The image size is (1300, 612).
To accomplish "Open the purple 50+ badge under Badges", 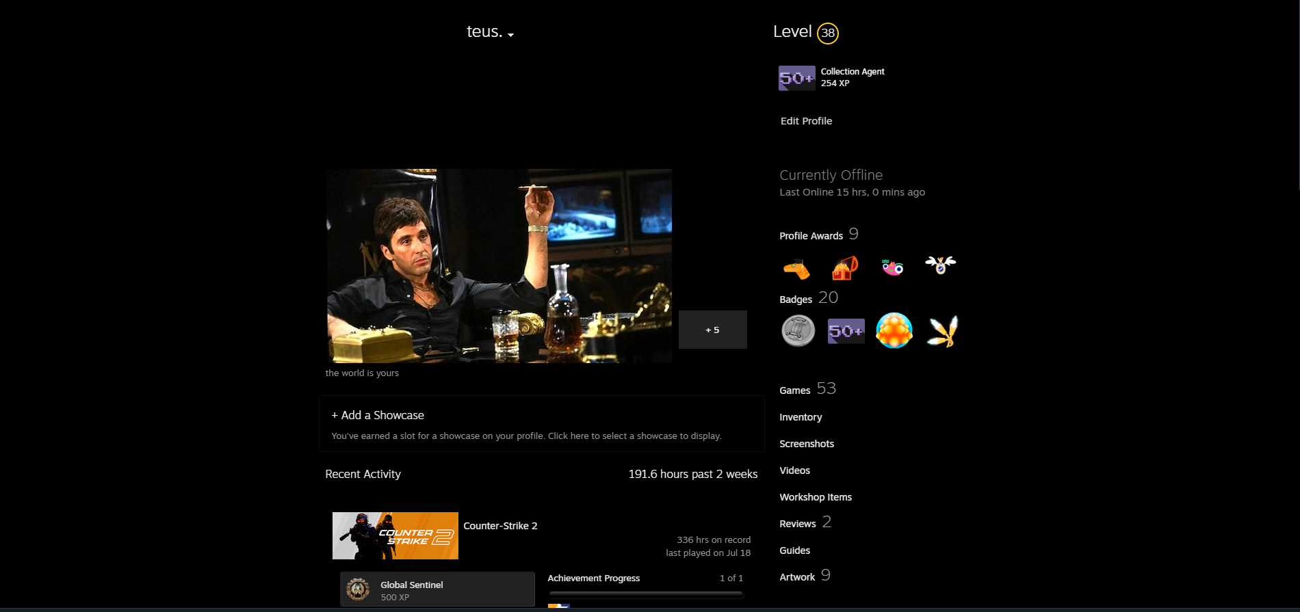I will click(x=846, y=331).
